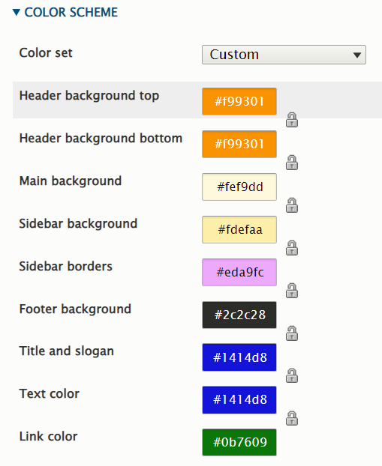Select Header background bottom #f99301 field
This screenshot has width=382, height=466.
pos(239,144)
